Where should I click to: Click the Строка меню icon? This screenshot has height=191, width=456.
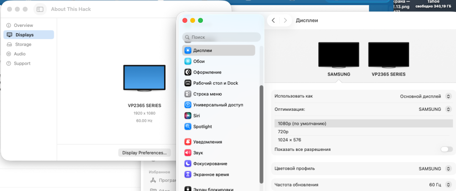pyautogui.click(x=188, y=94)
